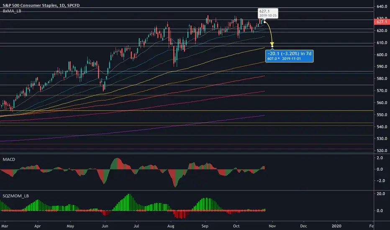Click the 530.0 price axis label
This screenshot has height=230, width=390.
click(382, 139)
